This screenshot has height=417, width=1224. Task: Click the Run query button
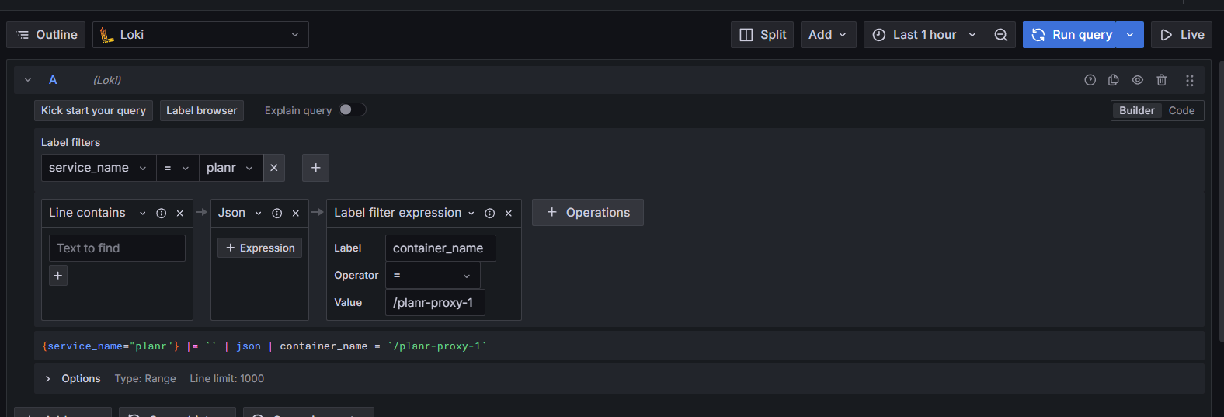point(1070,35)
